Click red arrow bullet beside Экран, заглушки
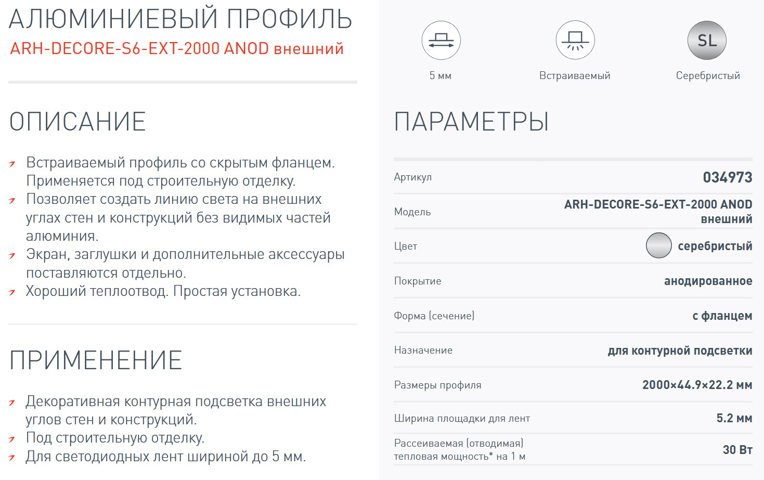The width and height of the screenshot is (764, 480). click(12, 256)
